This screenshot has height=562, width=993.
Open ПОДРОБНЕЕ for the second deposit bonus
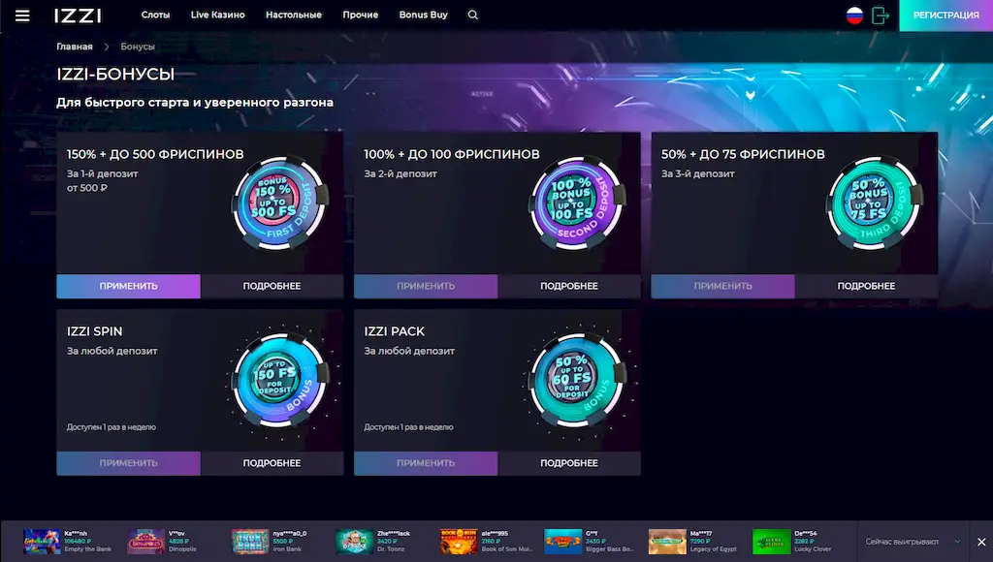tap(569, 286)
